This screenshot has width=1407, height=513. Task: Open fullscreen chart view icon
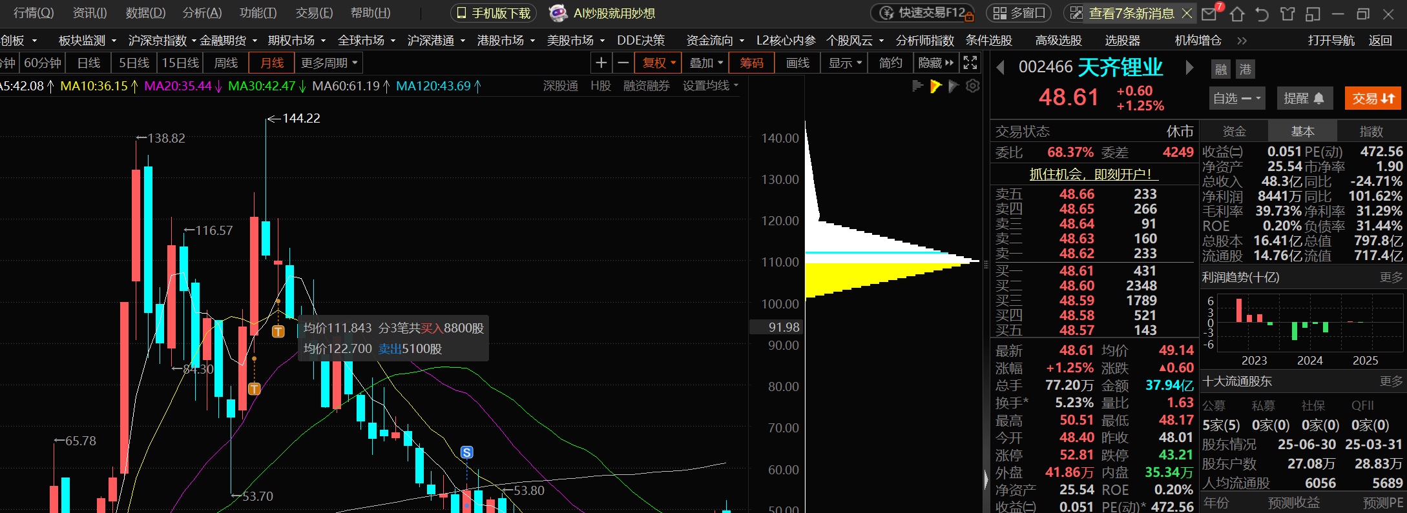tap(970, 63)
